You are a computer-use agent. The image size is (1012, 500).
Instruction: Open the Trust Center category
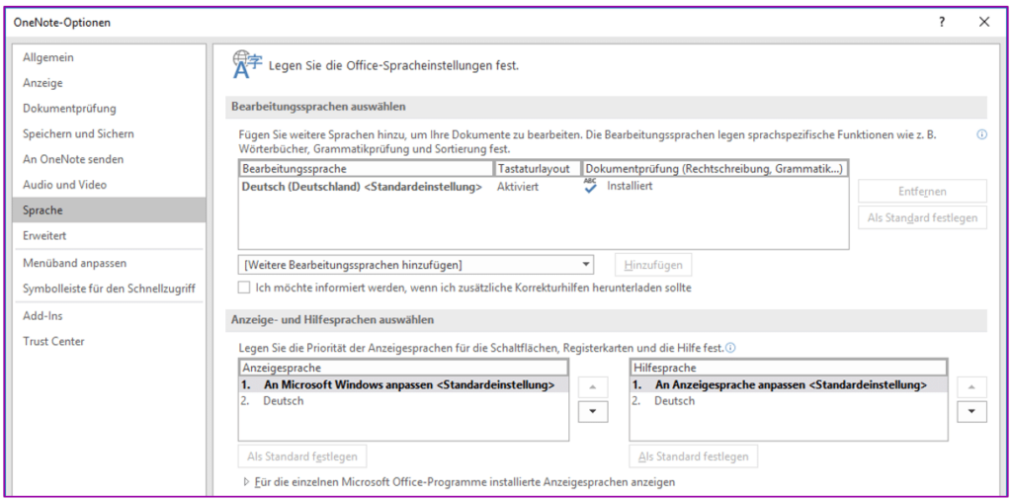coord(110,341)
